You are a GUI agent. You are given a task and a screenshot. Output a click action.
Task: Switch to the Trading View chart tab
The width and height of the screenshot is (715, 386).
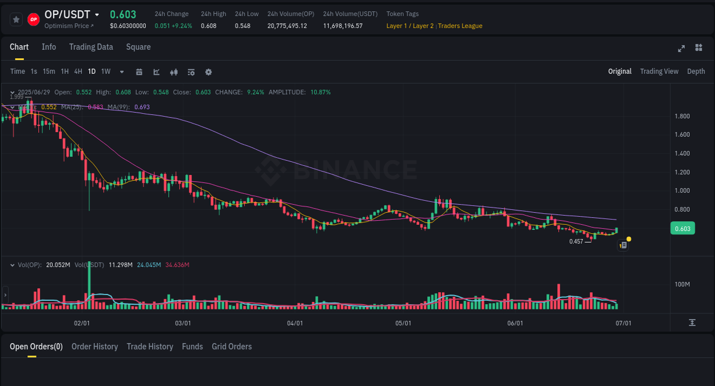point(659,71)
